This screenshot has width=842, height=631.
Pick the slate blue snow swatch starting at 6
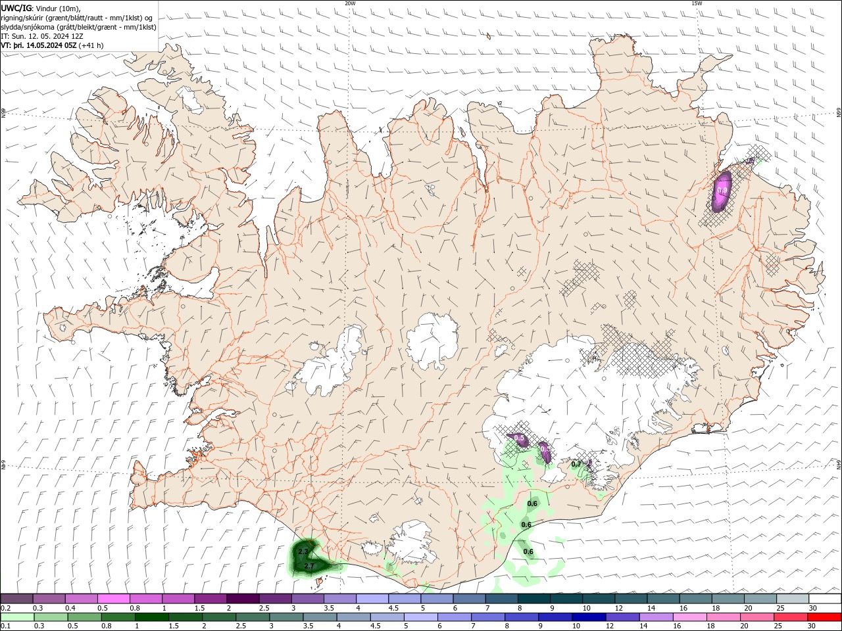(469, 599)
